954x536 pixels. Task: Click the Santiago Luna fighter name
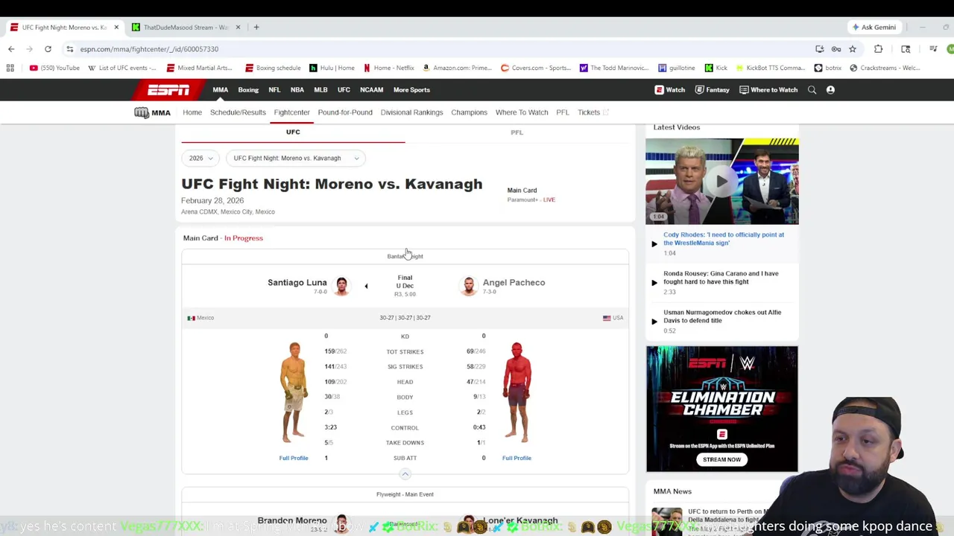coord(297,283)
